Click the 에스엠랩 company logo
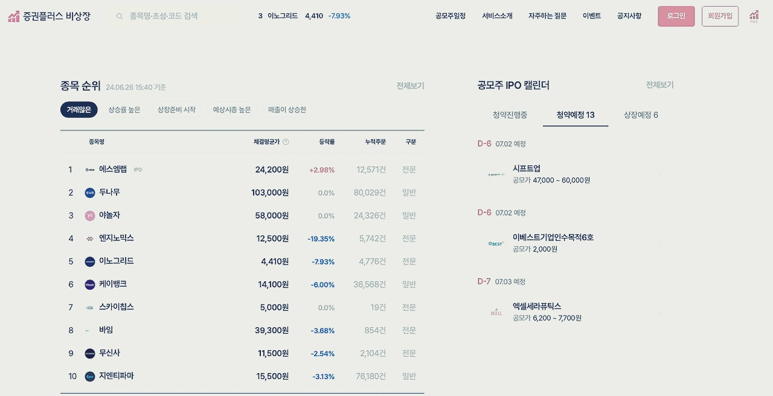This screenshot has width=773, height=396. [x=90, y=170]
